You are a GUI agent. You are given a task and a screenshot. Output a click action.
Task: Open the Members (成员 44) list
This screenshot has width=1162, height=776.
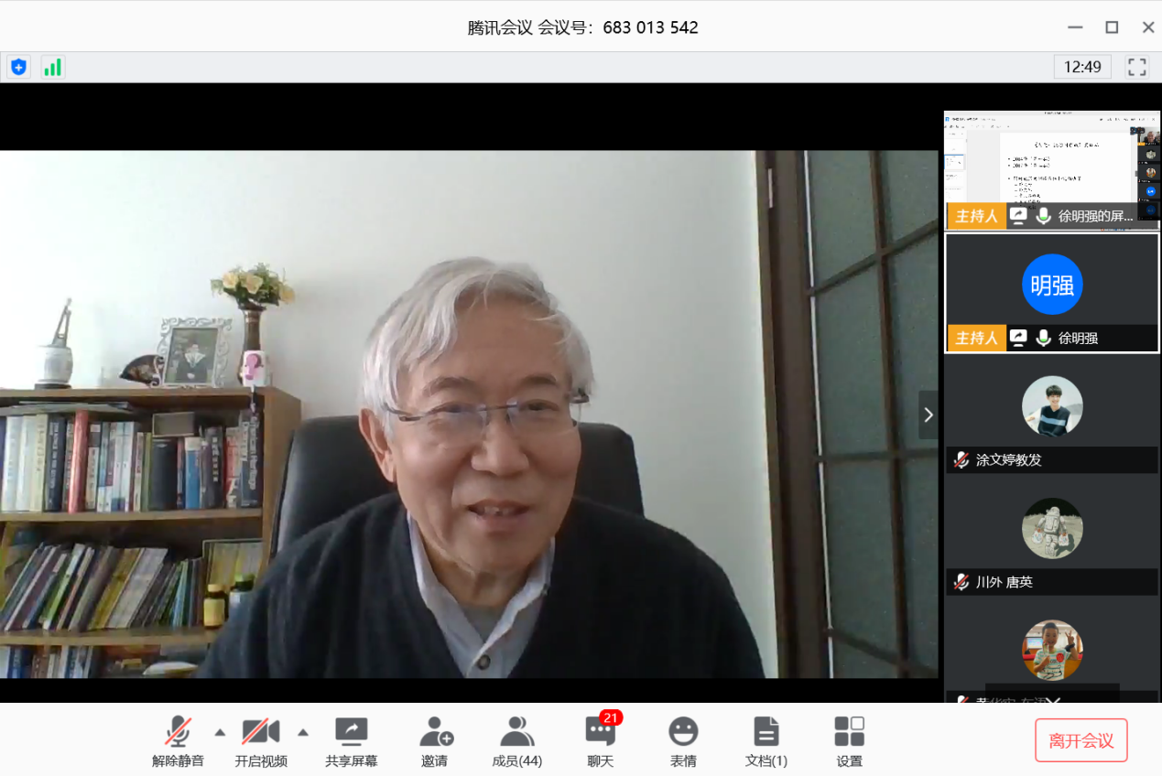pyautogui.click(x=516, y=741)
